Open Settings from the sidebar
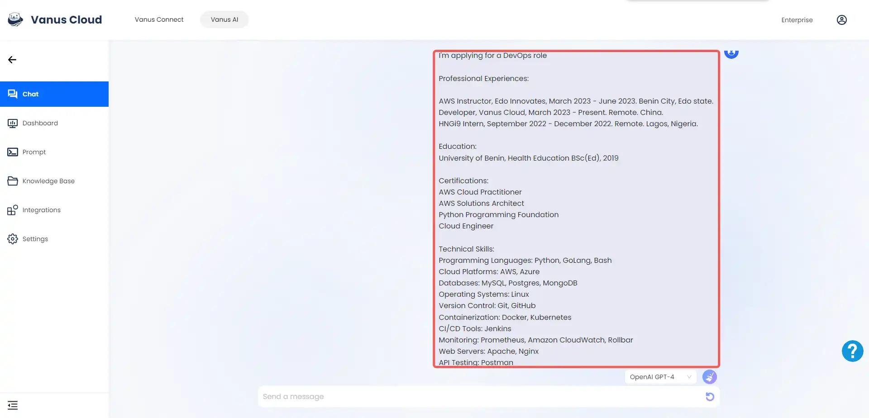This screenshot has height=418, width=869. (54, 239)
